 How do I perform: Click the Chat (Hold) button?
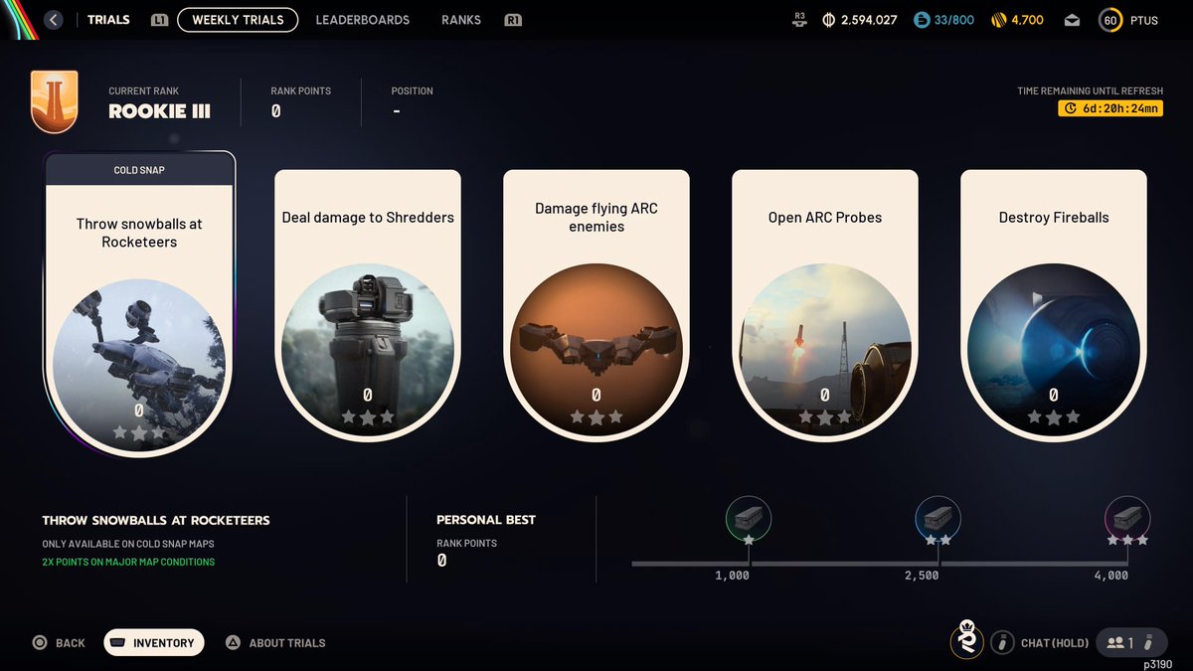pyautogui.click(x=1055, y=643)
